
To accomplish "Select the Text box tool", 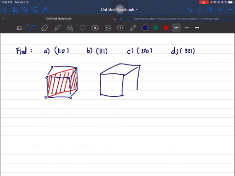I will click(x=120, y=28).
